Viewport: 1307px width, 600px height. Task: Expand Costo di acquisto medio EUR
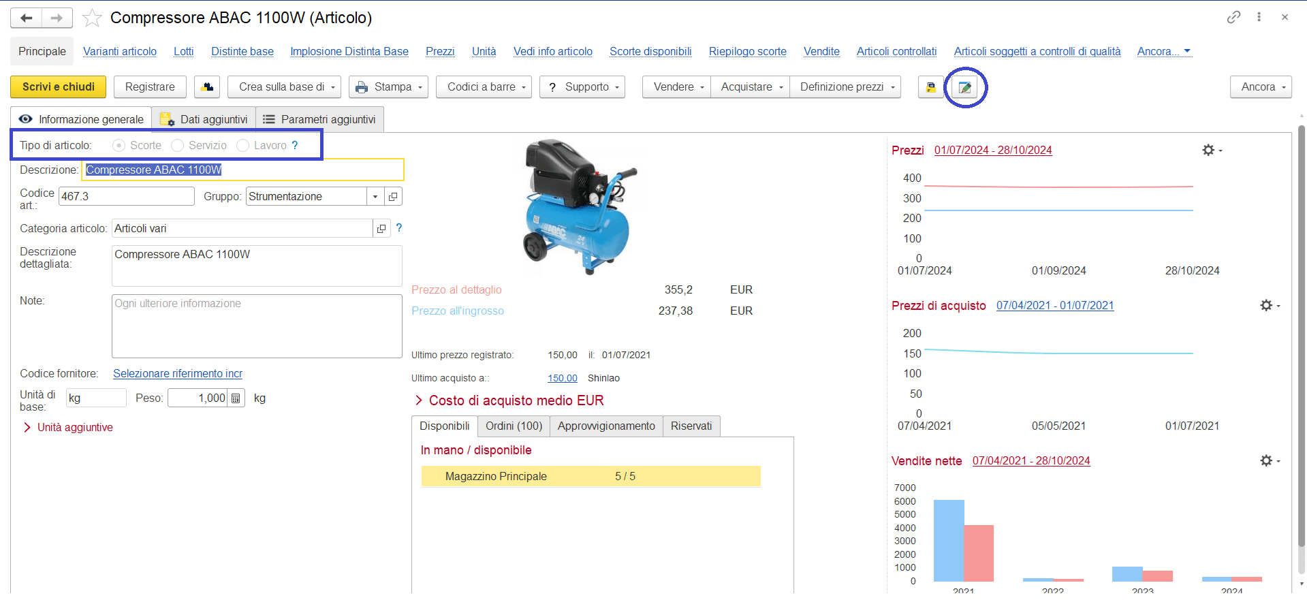point(509,400)
